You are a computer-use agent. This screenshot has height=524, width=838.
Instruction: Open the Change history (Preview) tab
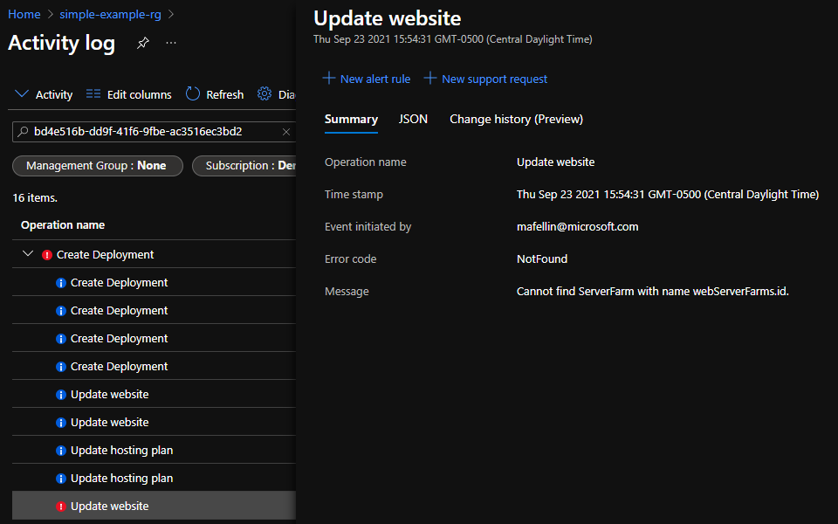[515, 119]
